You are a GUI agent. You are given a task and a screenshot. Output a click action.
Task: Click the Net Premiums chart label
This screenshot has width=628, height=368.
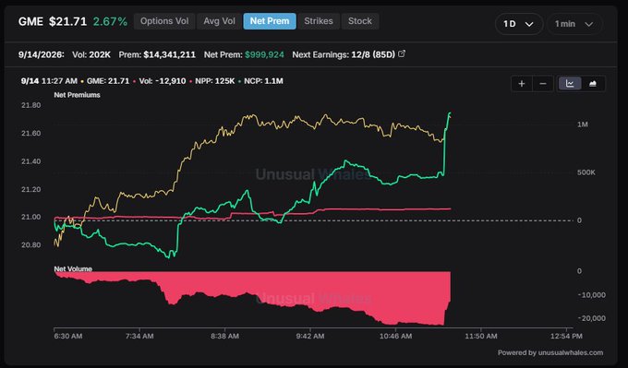click(x=77, y=95)
